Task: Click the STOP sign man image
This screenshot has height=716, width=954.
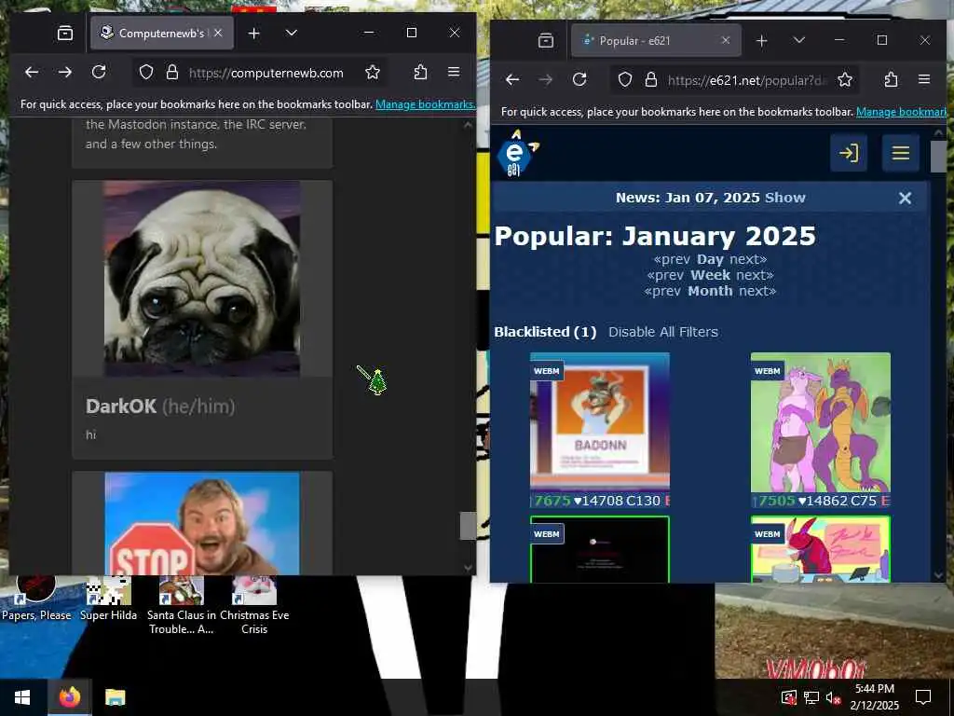Action: 202,524
